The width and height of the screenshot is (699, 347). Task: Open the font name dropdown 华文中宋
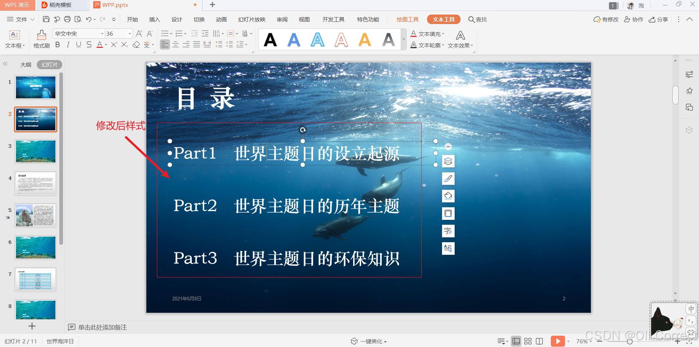tap(102, 34)
